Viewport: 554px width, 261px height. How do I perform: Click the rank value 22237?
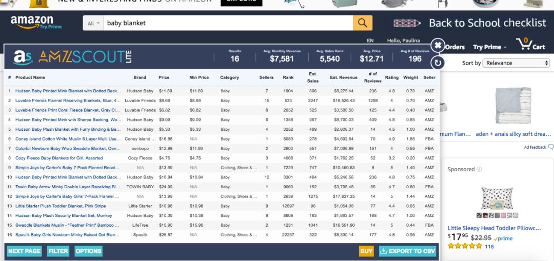click(288, 234)
